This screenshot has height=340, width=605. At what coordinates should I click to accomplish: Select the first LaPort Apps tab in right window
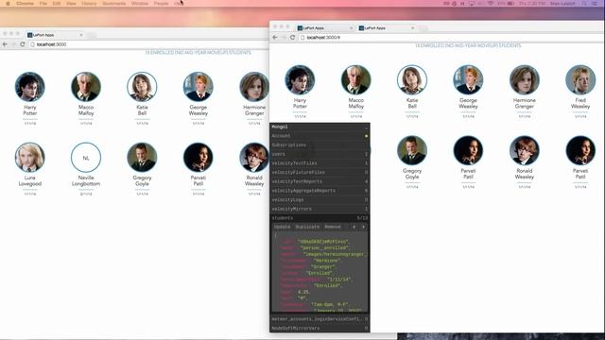point(324,28)
